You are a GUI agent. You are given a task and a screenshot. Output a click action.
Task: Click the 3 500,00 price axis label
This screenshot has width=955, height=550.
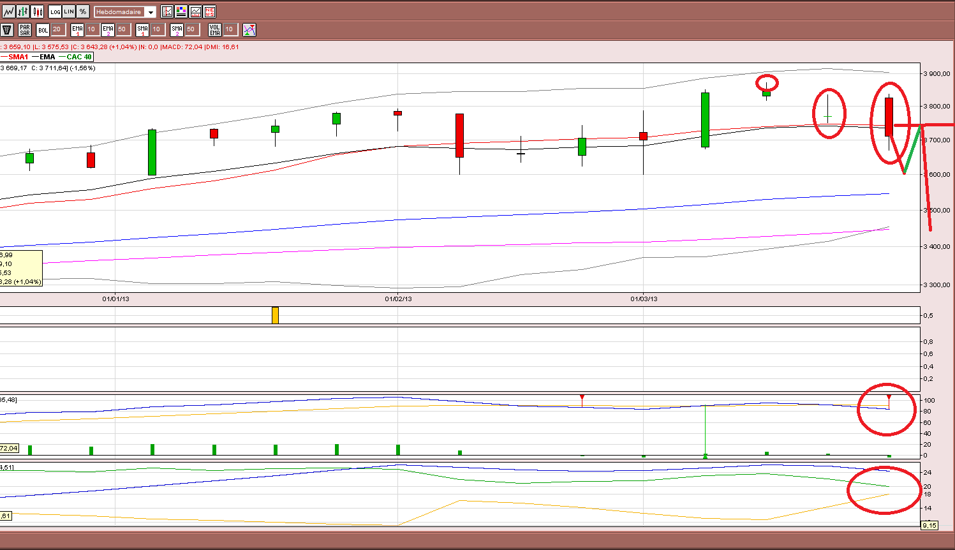point(937,210)
